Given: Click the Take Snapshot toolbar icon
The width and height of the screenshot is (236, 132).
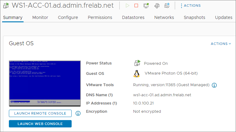Looking at the screenshot, I should click(167, 5).
